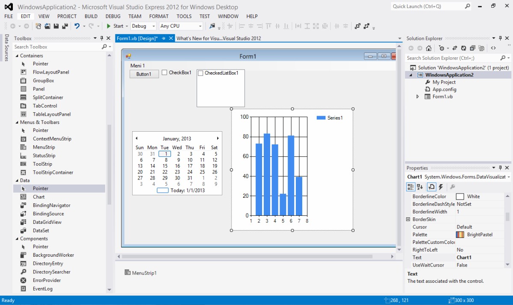
Task: Open the Any CPU platform dropdown
Action: pos(200,26)
